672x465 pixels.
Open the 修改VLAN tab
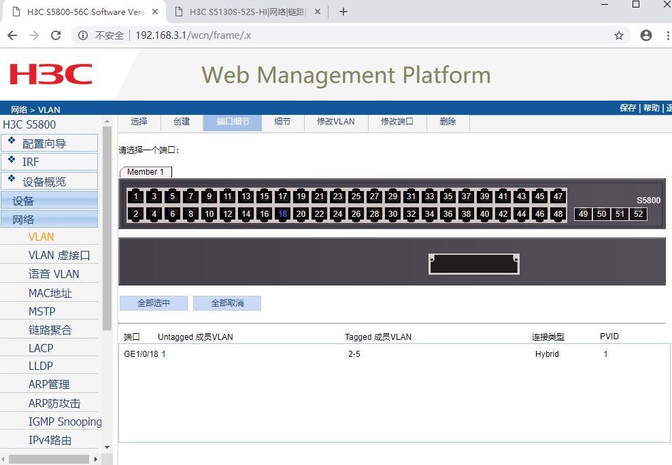pyautogui.click(x=336, y=122)
